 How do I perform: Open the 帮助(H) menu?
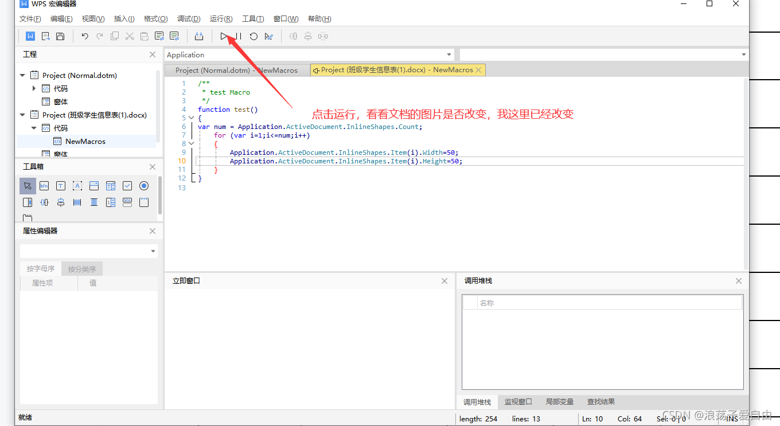click(x=319, y=19)
